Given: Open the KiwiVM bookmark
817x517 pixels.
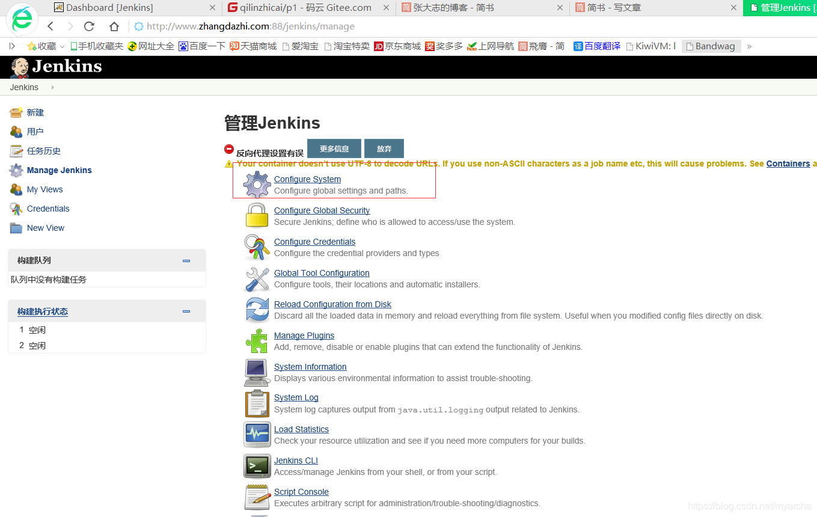Looking at the screenshot, I should coord(651,46).
